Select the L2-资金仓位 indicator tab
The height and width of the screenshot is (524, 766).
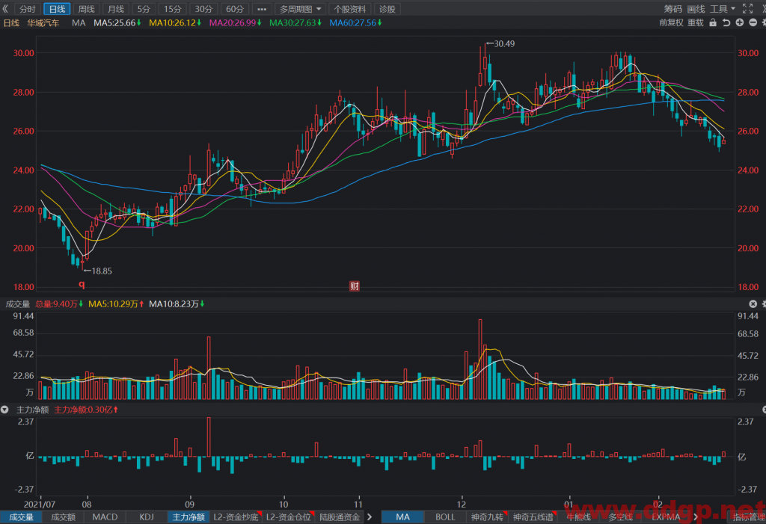pyautogui.click(x=288, y=517)
